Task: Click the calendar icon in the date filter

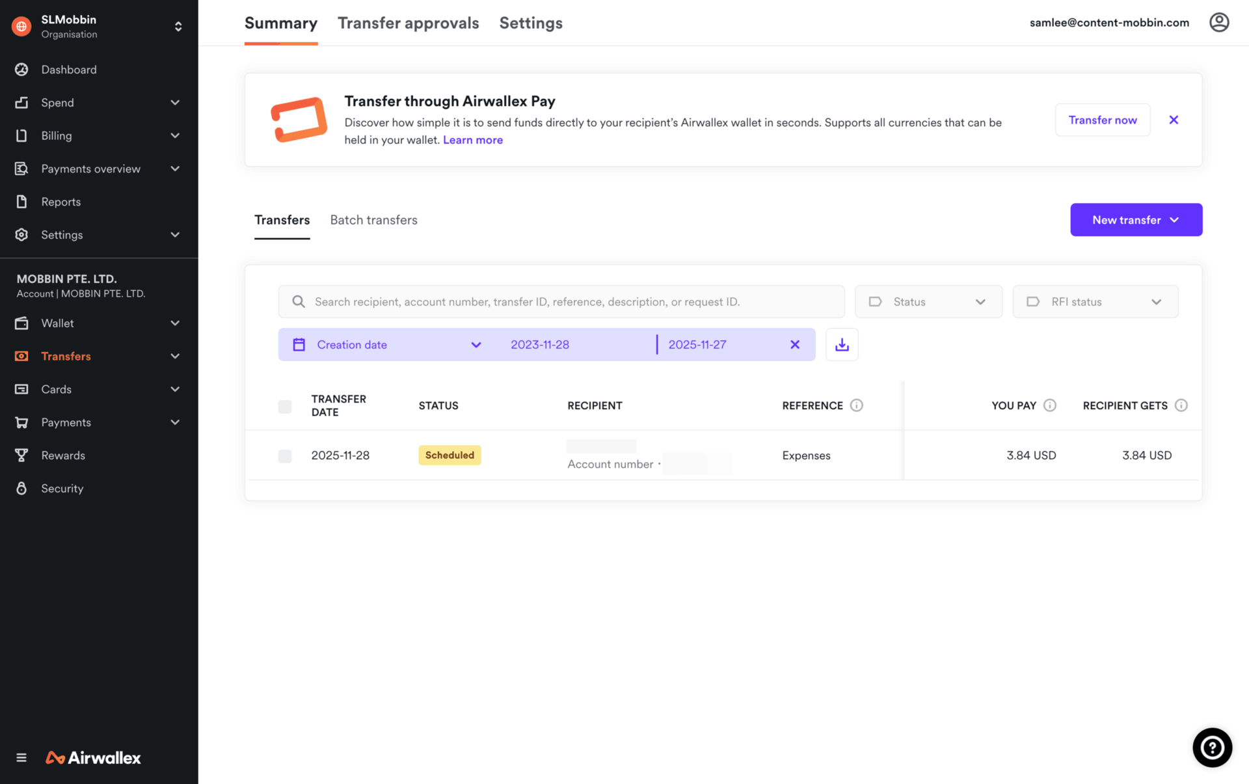Action: tap(299, 345)
